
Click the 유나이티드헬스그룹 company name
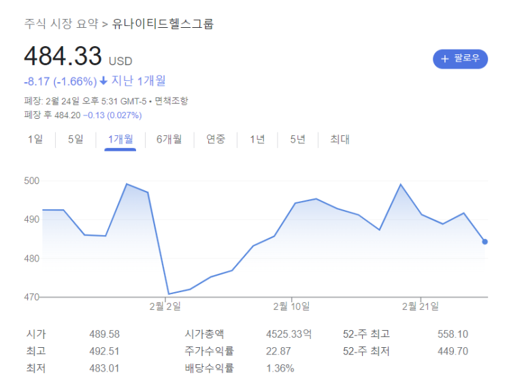pyautogui.click(x=163, y=24)
